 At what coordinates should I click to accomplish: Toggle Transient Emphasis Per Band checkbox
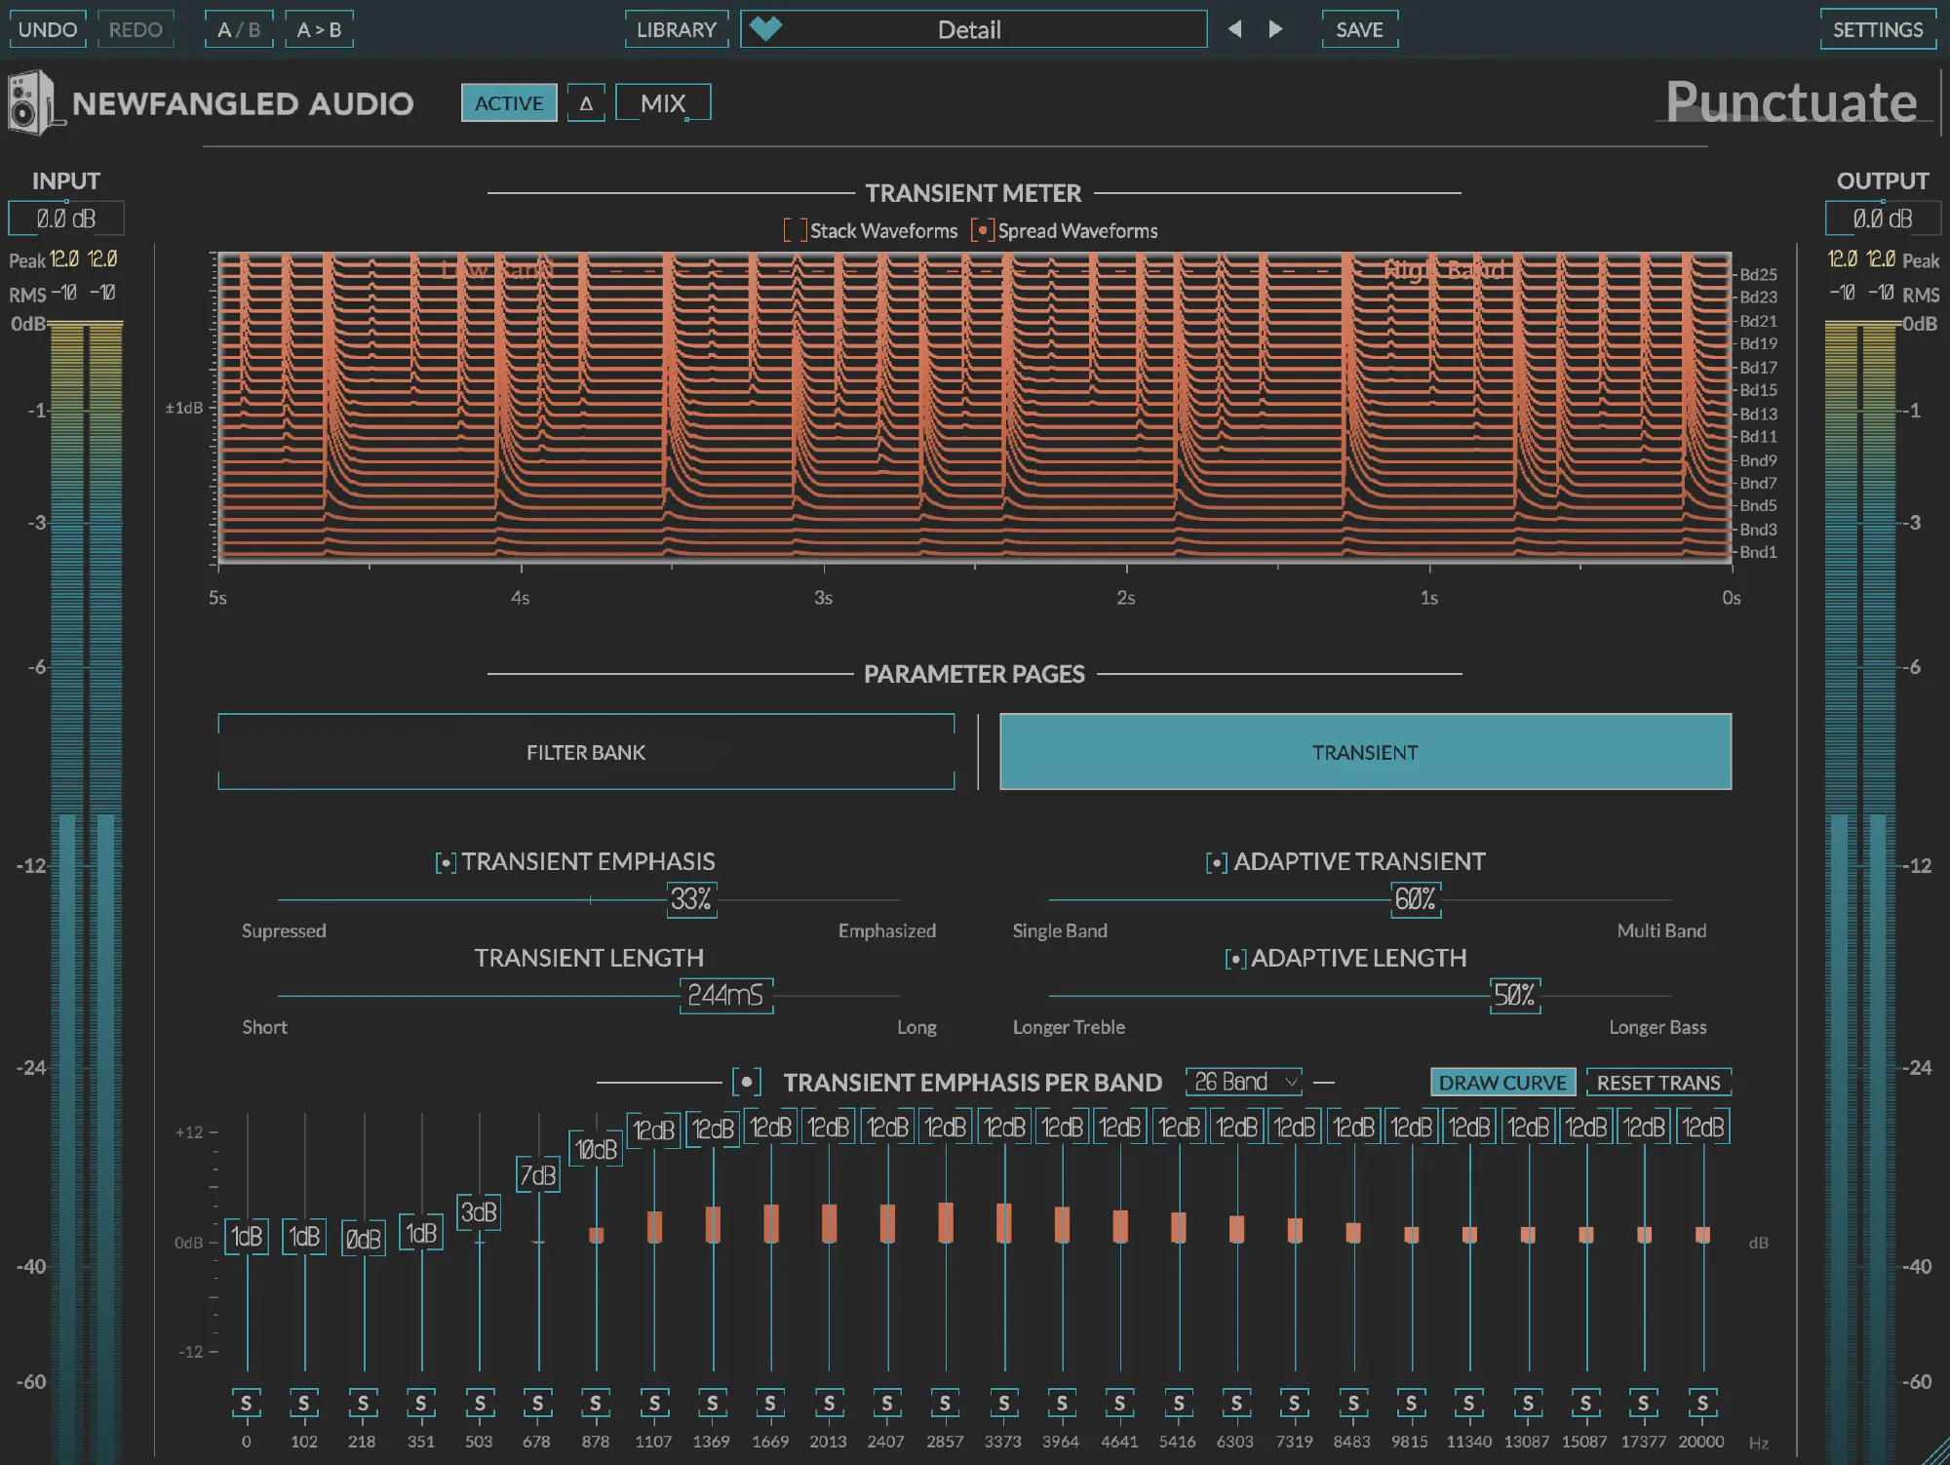(747, 1083)
